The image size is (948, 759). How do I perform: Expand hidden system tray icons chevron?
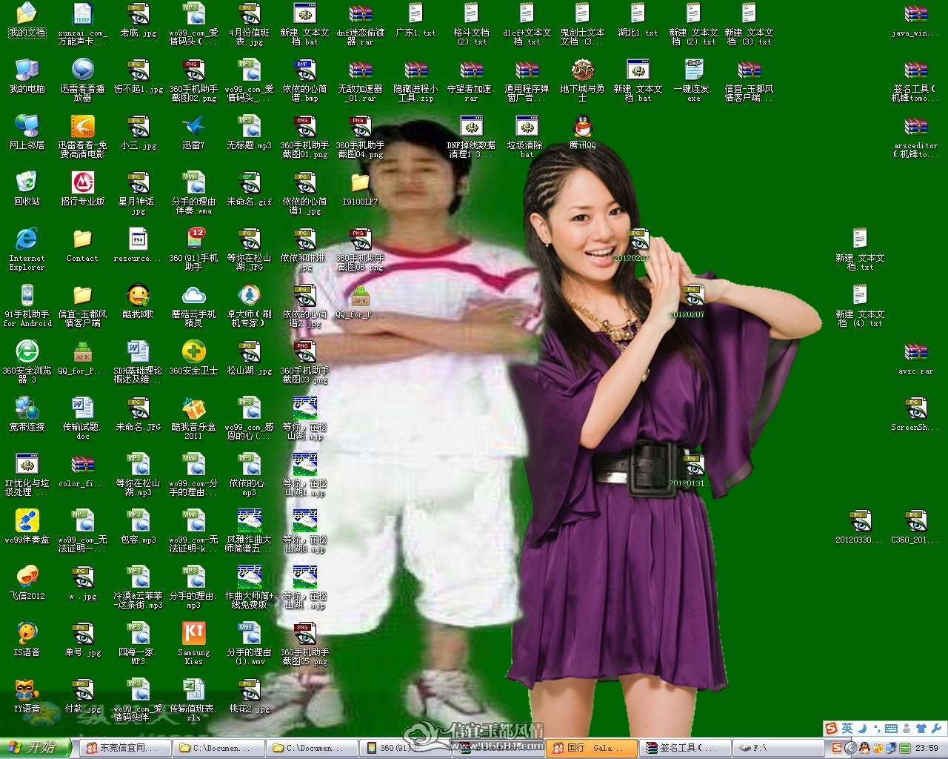pyautogui.click(x=849, y=748)
